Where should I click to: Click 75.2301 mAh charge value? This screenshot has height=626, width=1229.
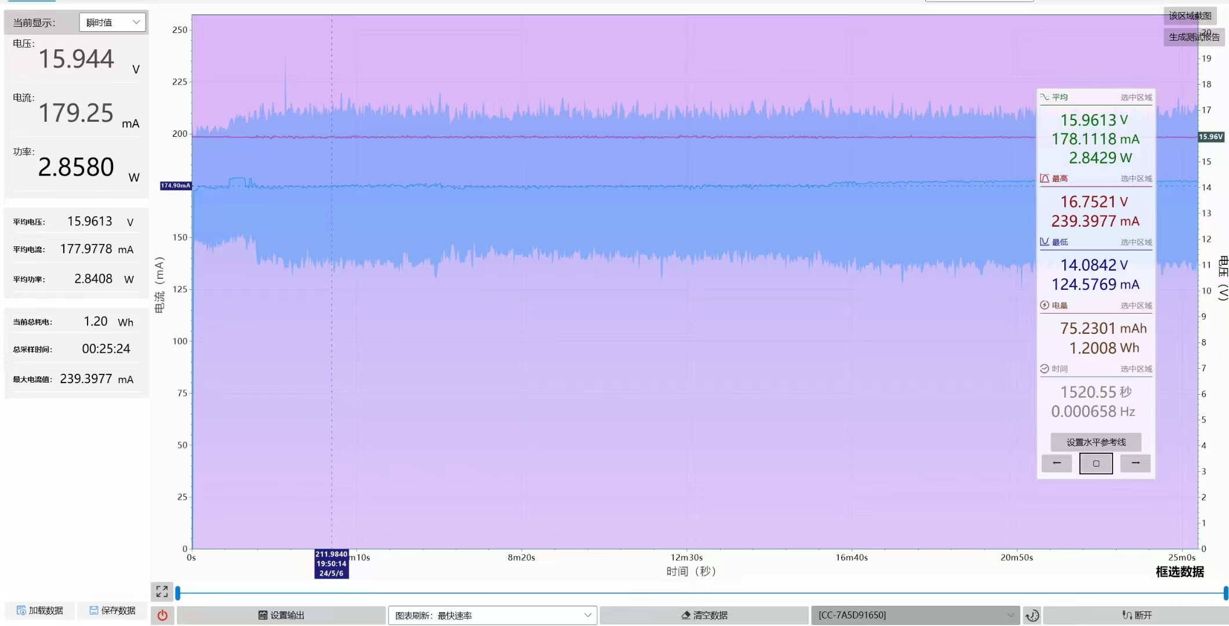tap(1103, 329)
